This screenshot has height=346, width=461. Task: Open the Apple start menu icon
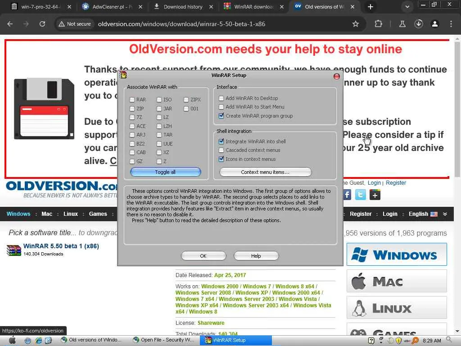click(12, 341)
